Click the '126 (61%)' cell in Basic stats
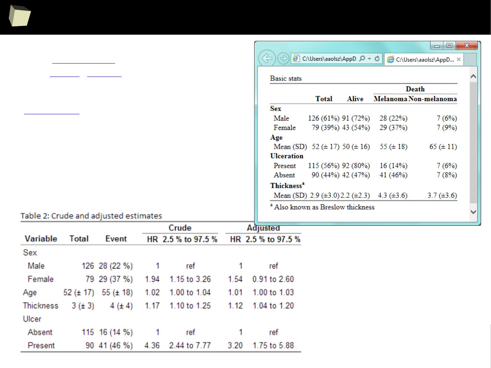 pos(324,118)
